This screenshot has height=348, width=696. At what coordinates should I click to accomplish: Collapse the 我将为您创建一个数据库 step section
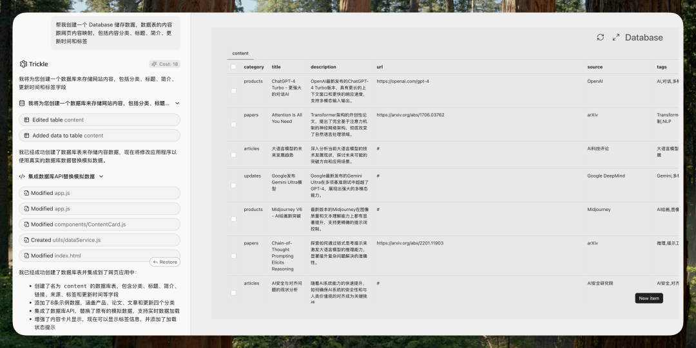click(x=177, y=104)
